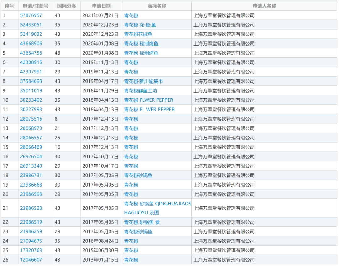Select date 2021年07月21日
This screenshot has width=339, height=266.
click(x=100, y=15)
